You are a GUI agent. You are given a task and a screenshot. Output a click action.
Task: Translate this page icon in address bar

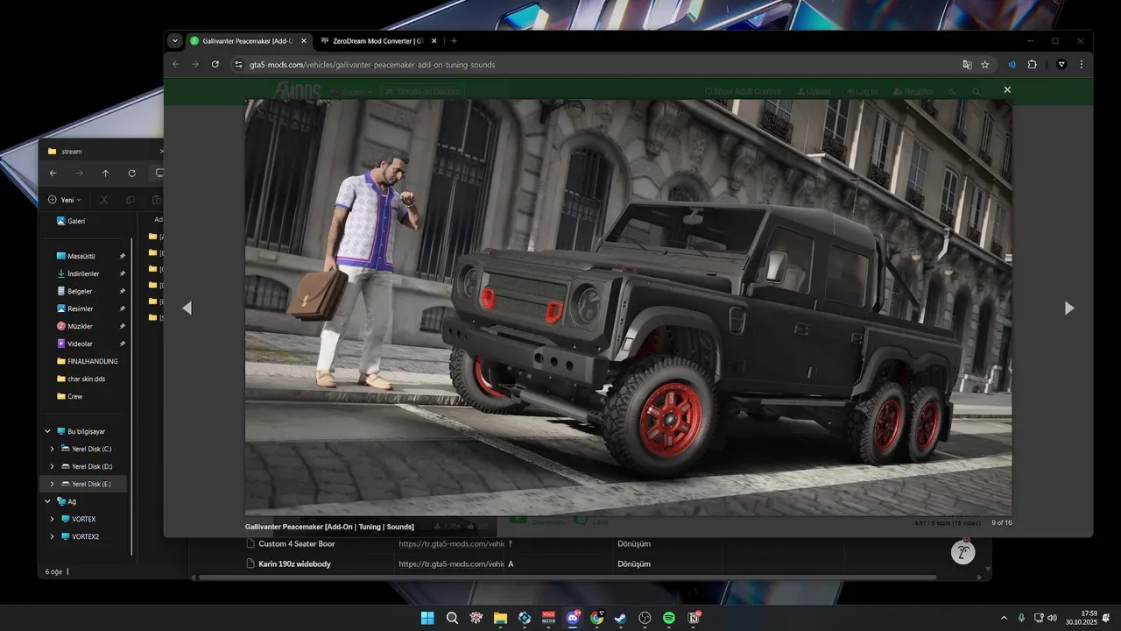pos(967,64)
